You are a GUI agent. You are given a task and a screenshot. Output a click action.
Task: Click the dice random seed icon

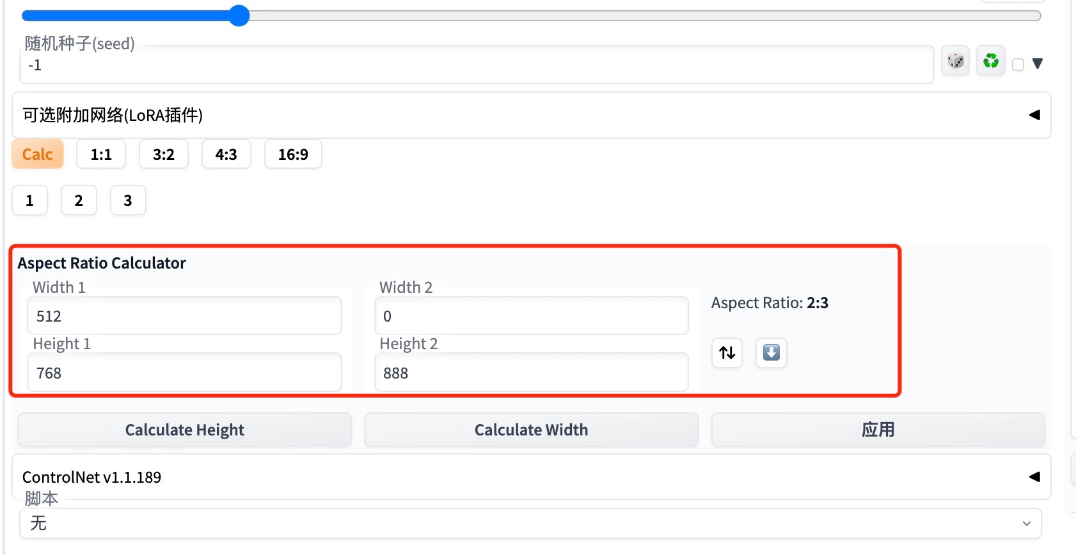pos(956,61)
